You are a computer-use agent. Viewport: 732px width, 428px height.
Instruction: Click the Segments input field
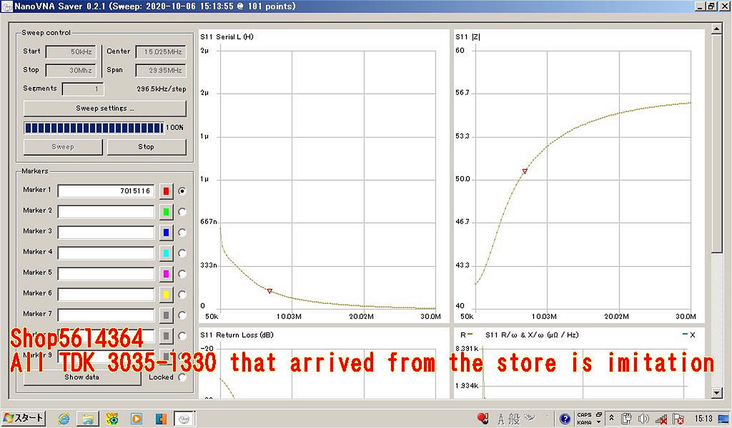pyautogui.click(x=83, y=89)
